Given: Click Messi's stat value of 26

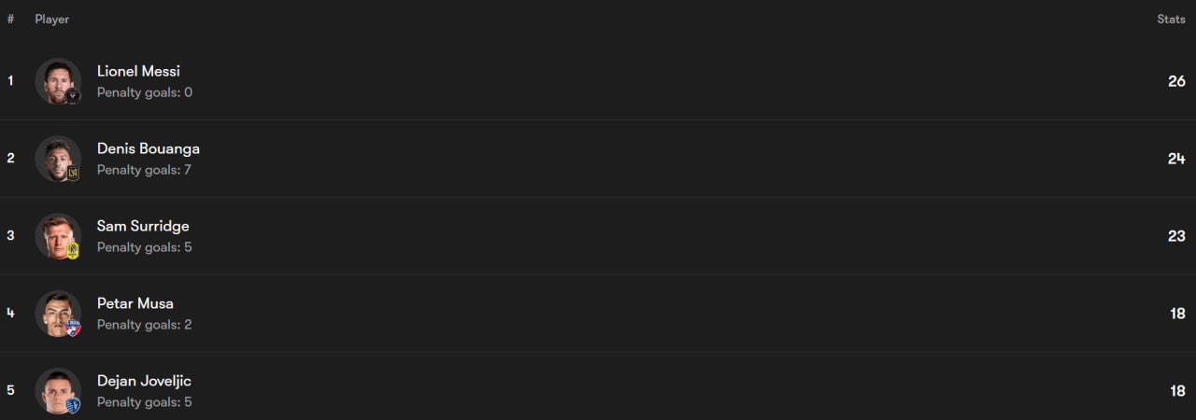Looking at the screenshot, I should (x=1176, y=81).
